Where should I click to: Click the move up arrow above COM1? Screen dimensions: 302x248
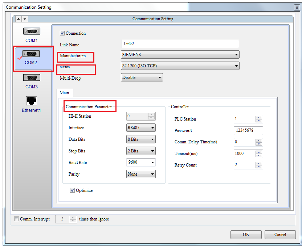18,18
